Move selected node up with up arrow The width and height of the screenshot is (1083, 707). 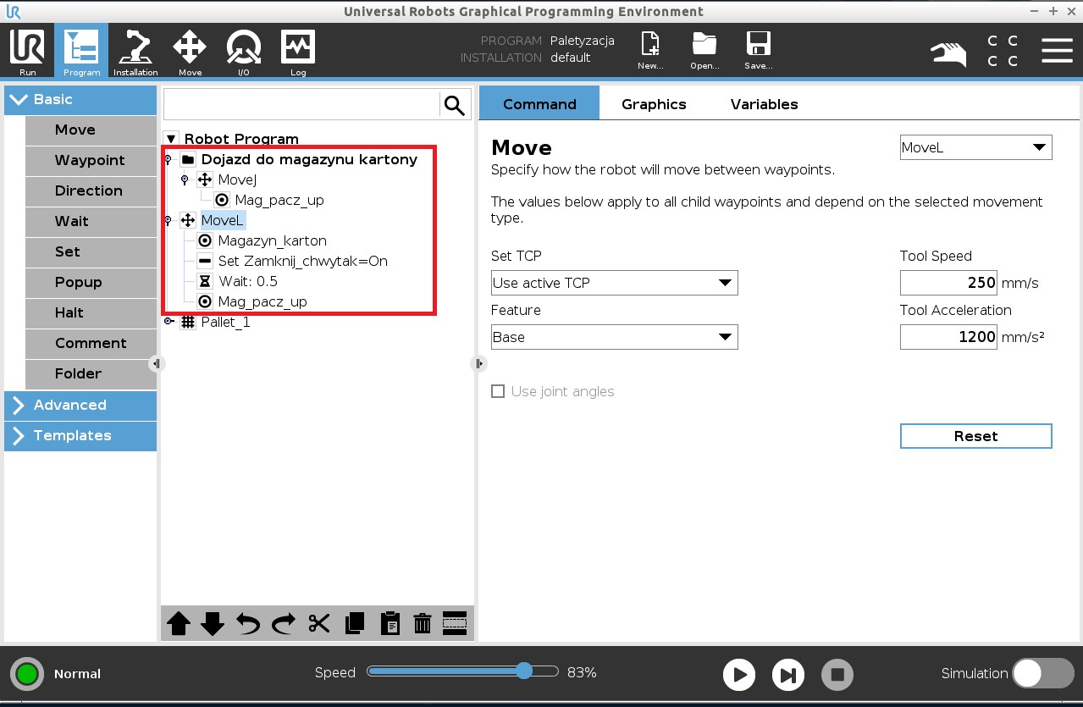[x=179, y=624]
